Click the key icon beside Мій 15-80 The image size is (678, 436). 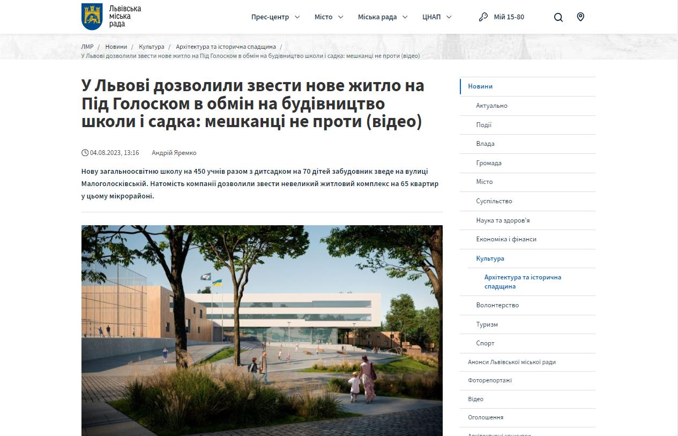483,17
